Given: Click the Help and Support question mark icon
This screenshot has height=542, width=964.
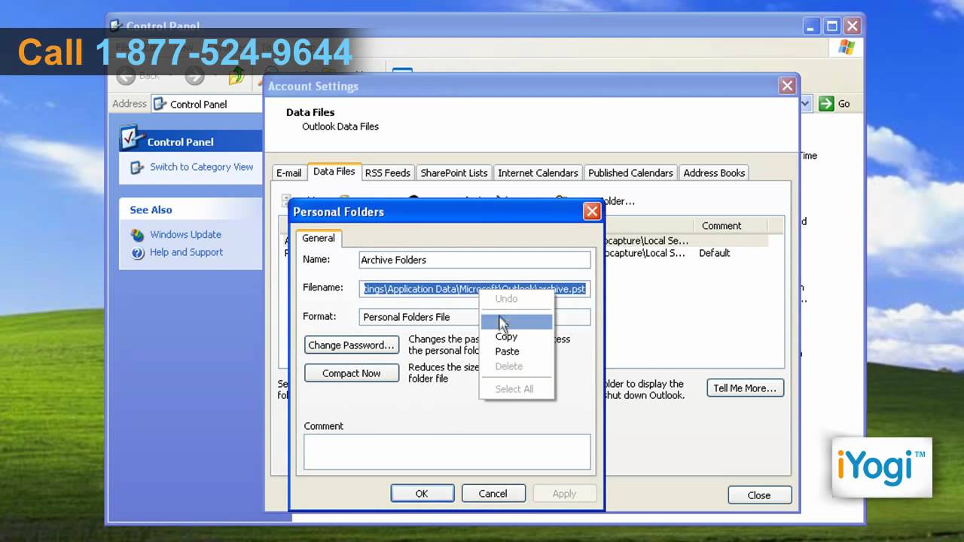Looking at the screenshot, I should 137,253.
